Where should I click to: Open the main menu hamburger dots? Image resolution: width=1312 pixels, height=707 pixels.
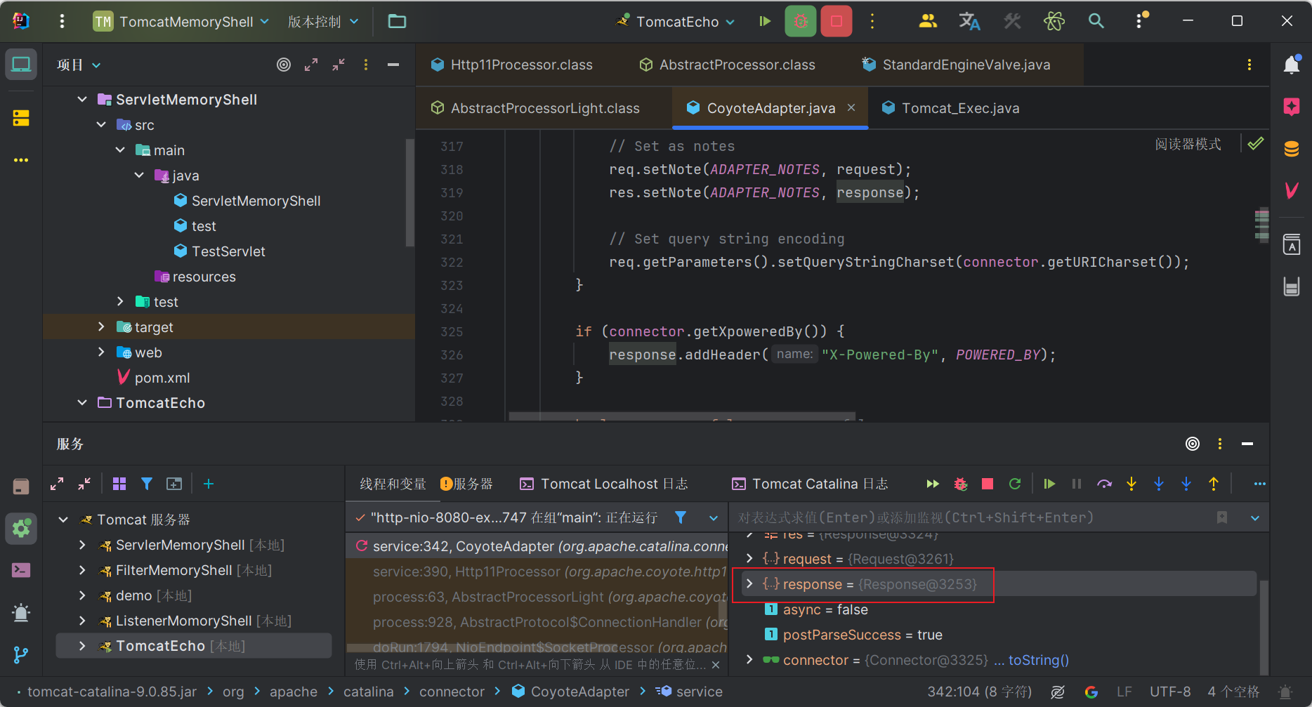tap(63, 22)
